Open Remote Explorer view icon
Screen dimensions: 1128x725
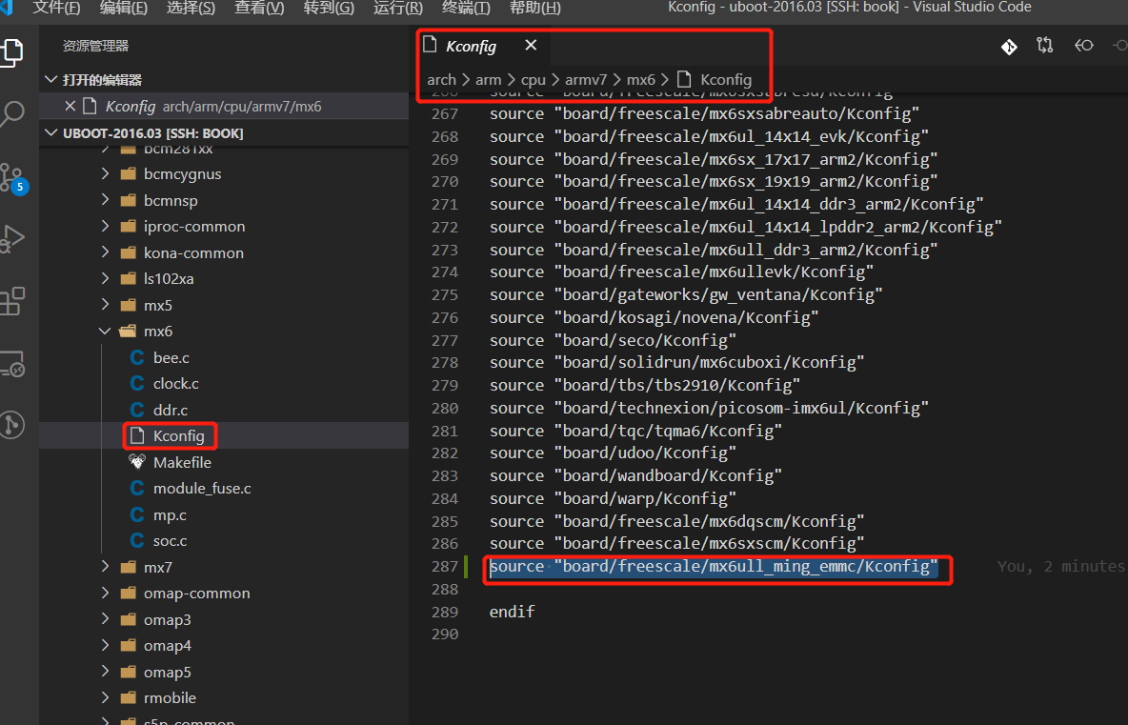pyautogui.click(x=12, y=364)
